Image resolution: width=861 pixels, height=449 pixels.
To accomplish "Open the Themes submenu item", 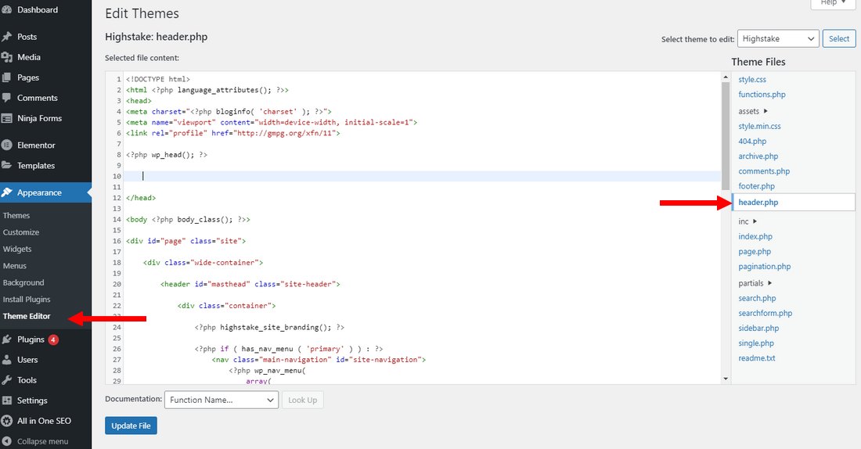I will 16,215.
